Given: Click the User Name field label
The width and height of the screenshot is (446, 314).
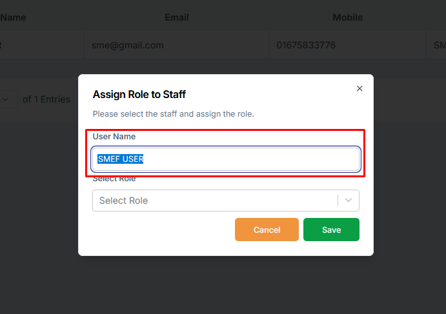Looking at the screenshot, I should (x=114, y=137).
